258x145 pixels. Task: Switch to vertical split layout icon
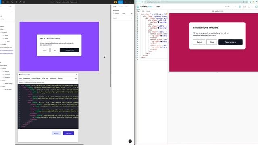239,6
